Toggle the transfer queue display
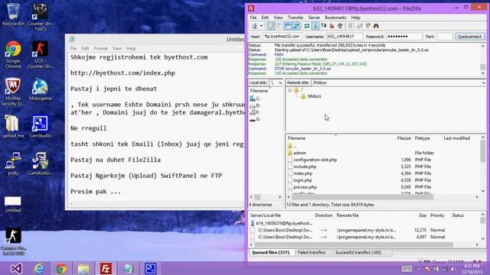 tap(296, 26)
